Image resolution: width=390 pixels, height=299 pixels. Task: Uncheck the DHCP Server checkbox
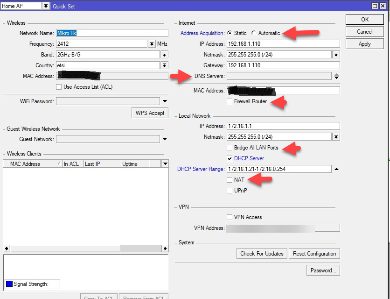coord(230,158)
